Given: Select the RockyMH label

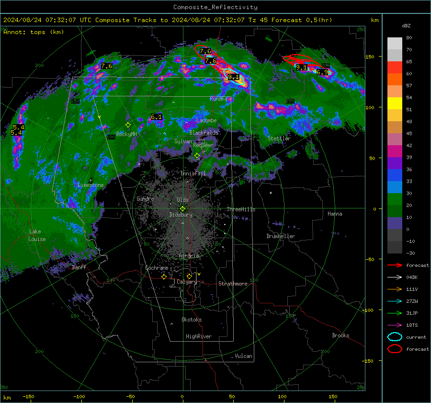Looking at the screenshot, I should pos(126,134).
